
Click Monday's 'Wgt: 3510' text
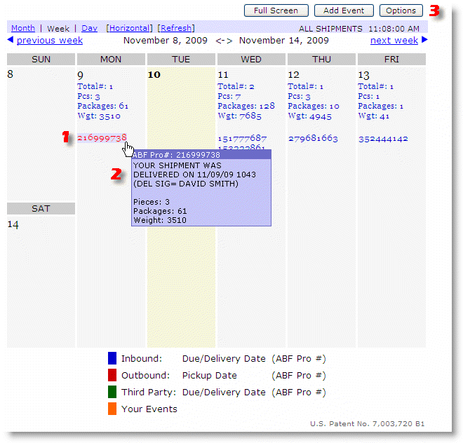coord(99,116)
